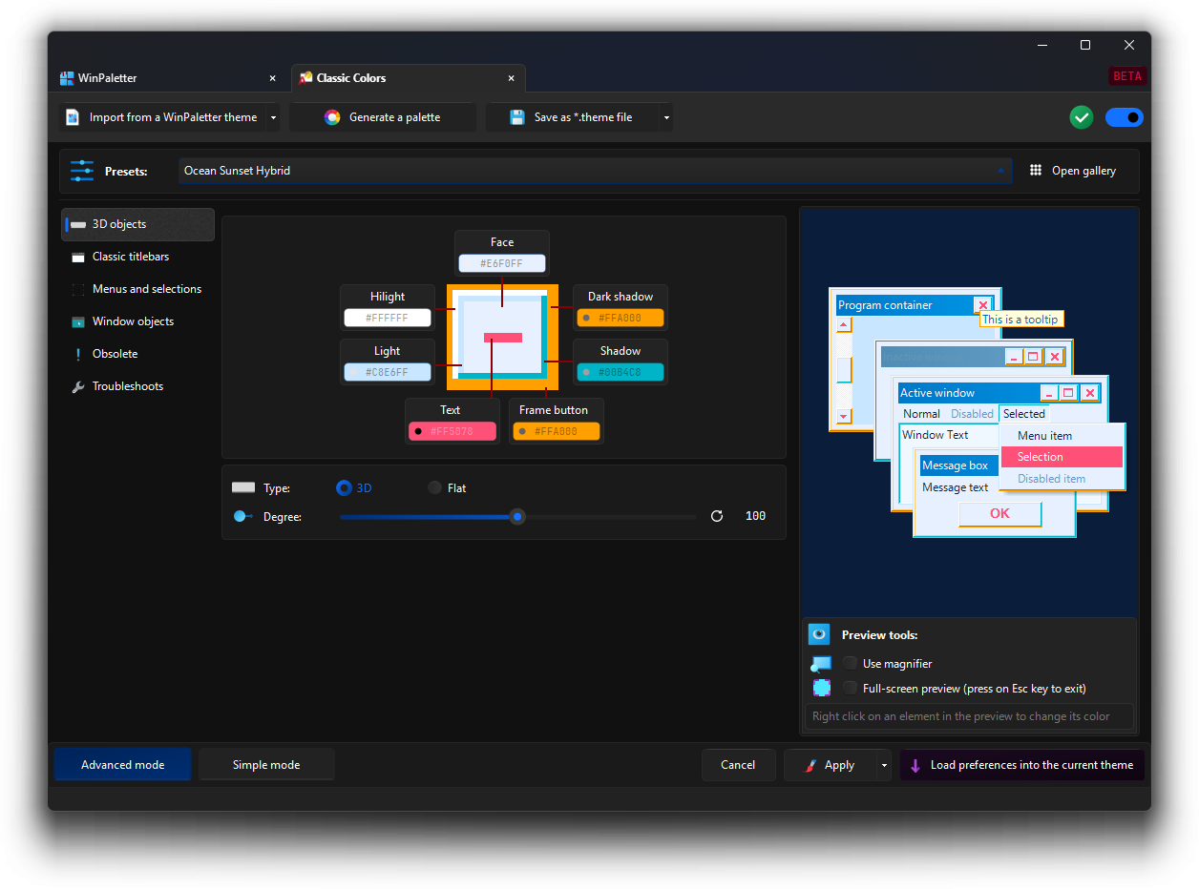The image size is (1199, 889).
Task: Close the Classic Colors tab
Action: coord(512,78)
